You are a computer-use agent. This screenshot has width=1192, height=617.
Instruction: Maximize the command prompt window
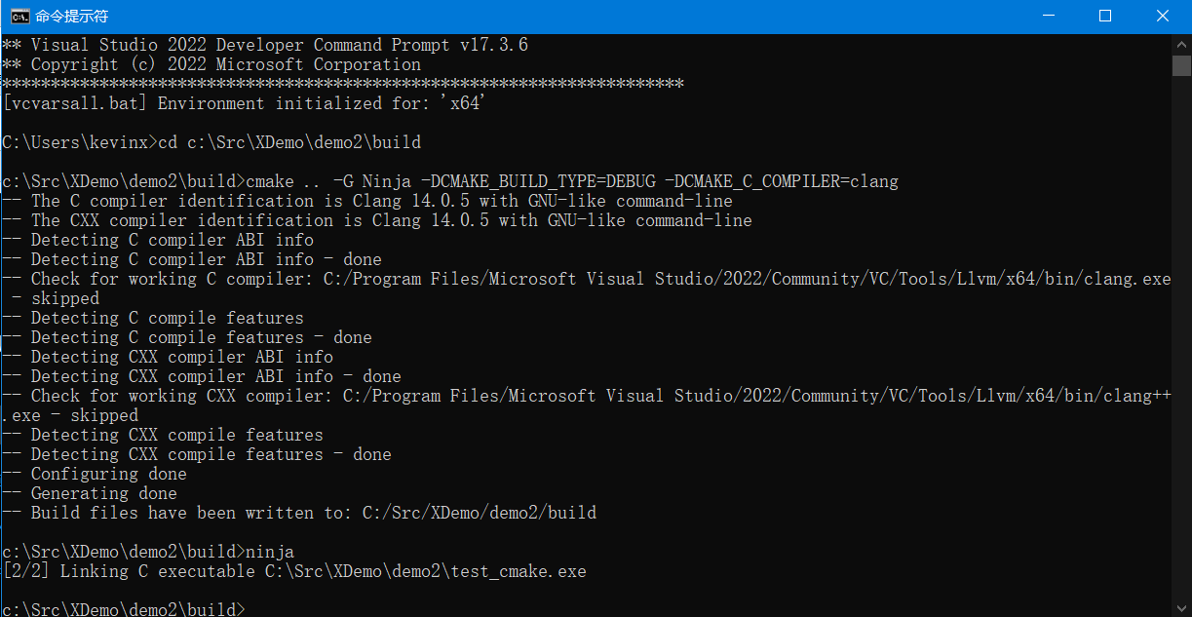coord(1104,16)
